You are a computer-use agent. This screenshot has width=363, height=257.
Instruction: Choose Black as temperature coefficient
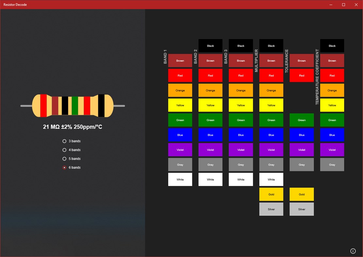pos(332,46)
